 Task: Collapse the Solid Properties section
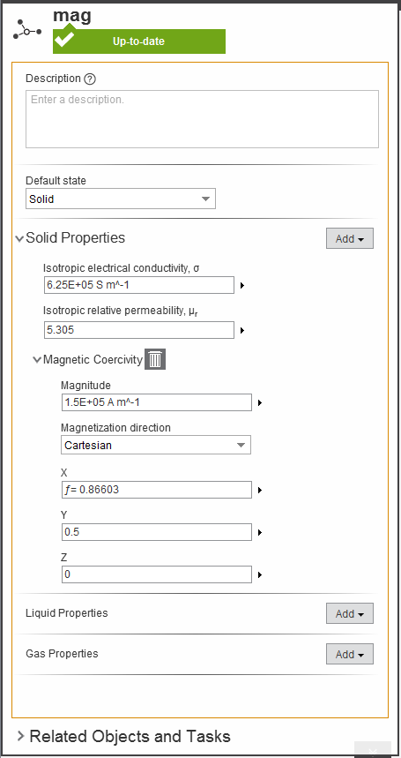click(x=19, y=238)
